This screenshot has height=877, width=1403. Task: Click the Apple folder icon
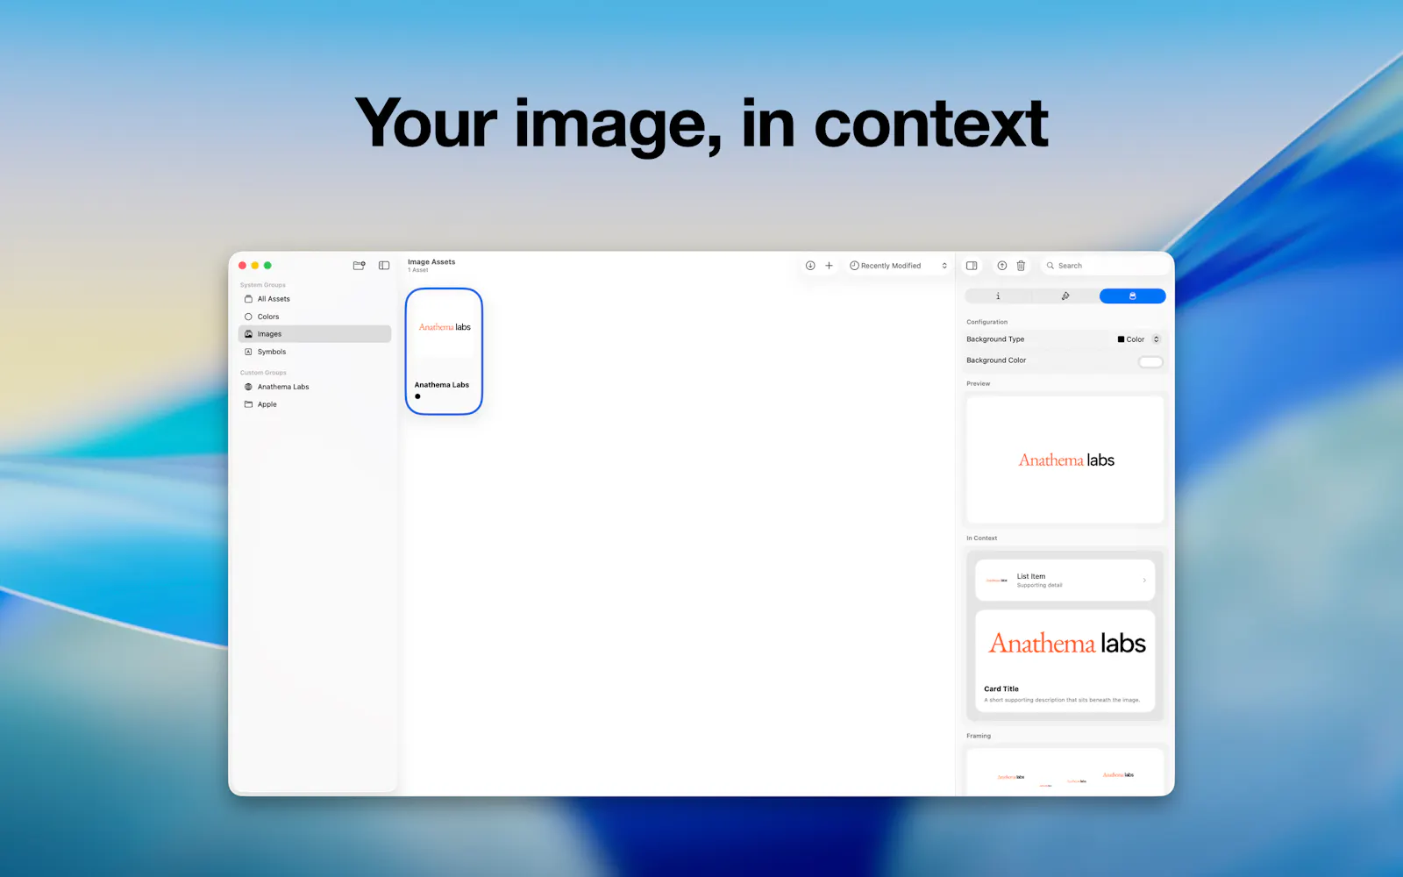248,404
